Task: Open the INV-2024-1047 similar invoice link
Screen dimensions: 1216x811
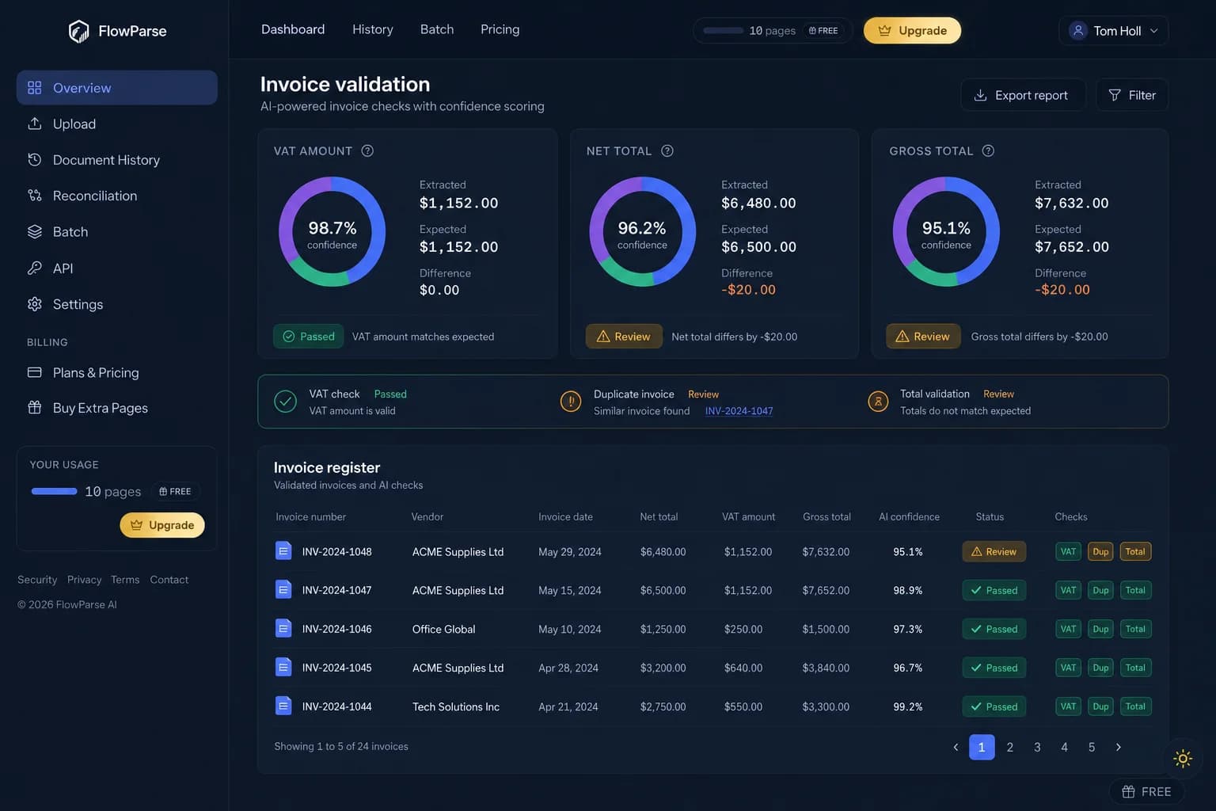Action: pos(739,411)
